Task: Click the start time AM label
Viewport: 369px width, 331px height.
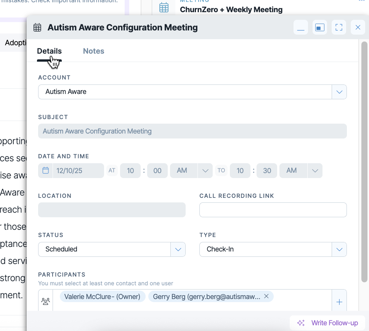Action: tap(182, 170)
